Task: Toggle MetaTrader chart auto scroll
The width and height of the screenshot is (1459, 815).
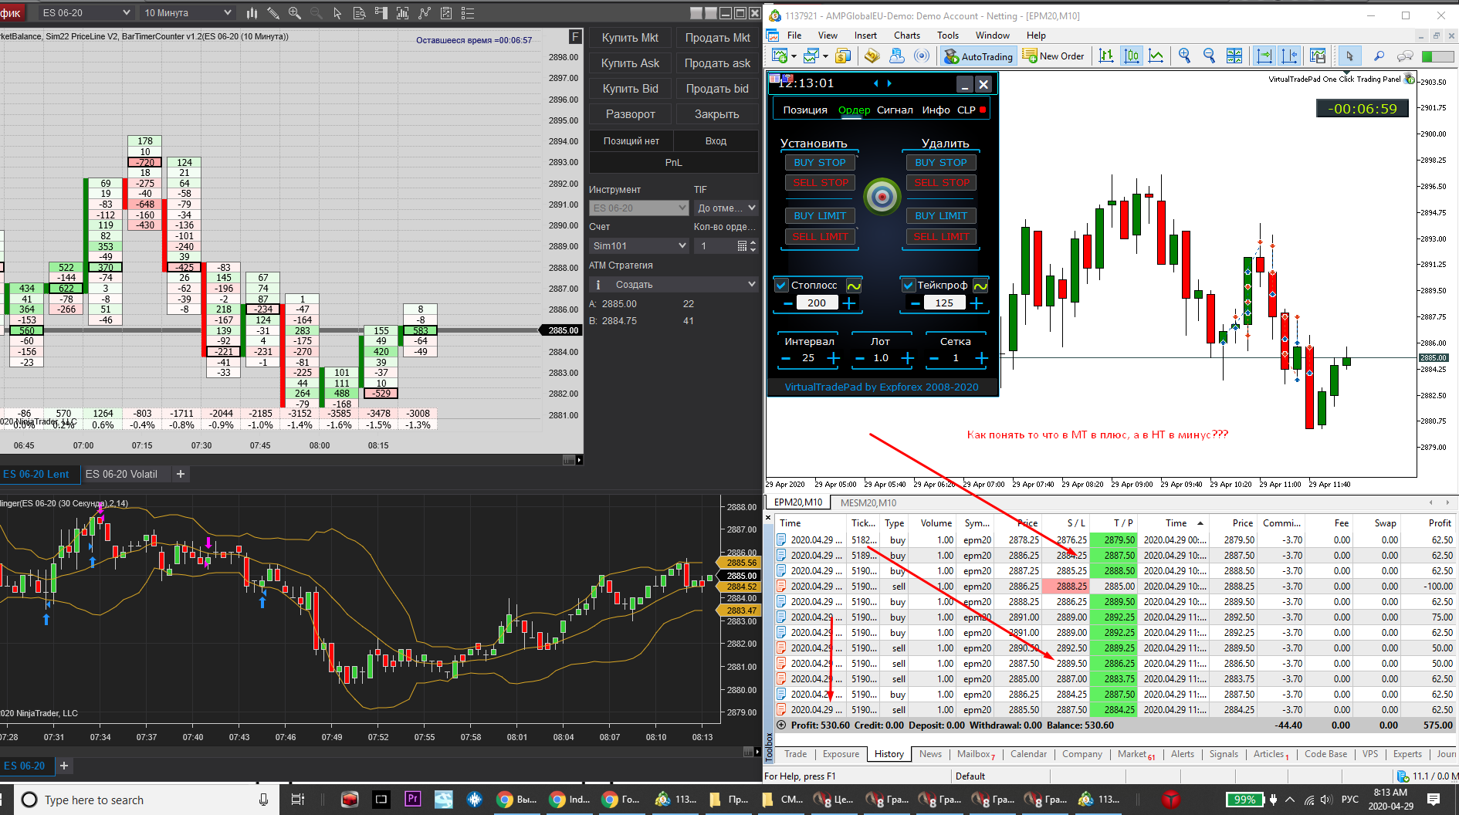Action: click(x=1264, y=56)
